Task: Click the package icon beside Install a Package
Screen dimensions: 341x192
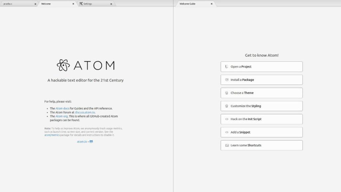Action: [x=226, y=80]
